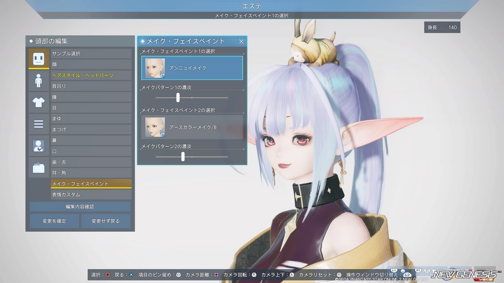This screenshot has height=283, width=504.
Task: Open the まつげ entry
Action: pos(91,130)
